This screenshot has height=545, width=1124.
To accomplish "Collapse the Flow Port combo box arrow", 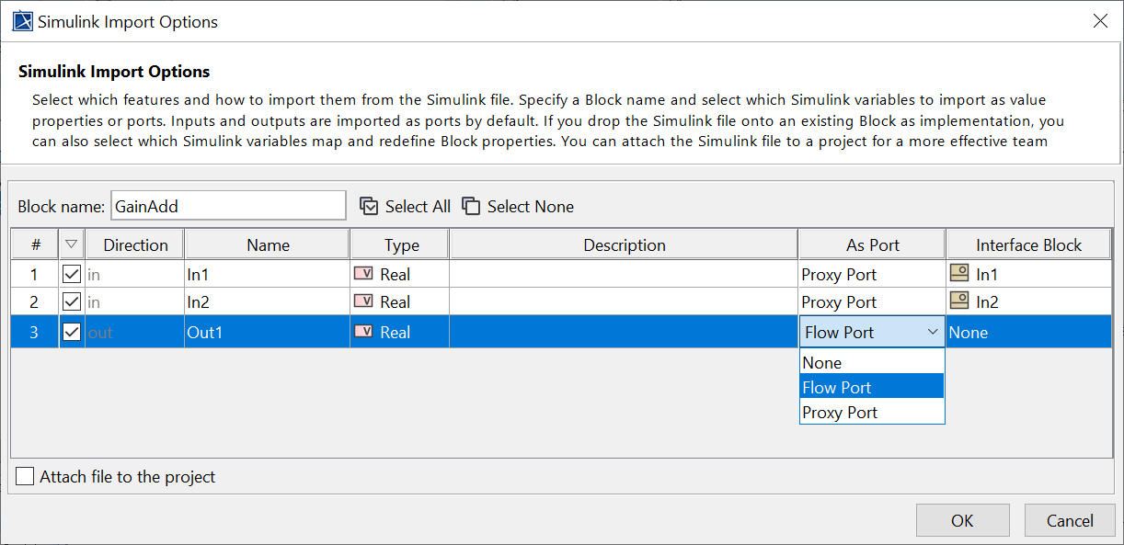I will (x=933, y=332).
